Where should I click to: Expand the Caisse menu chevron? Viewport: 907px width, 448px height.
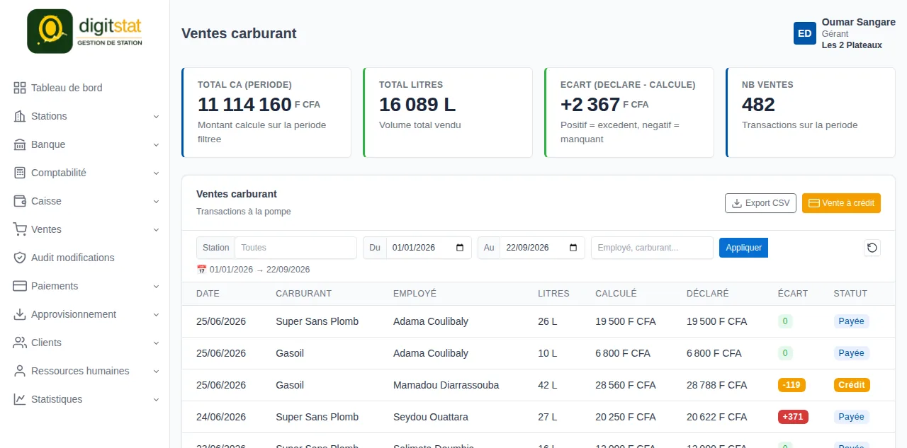pyautogui.click(x=156, y=202)
